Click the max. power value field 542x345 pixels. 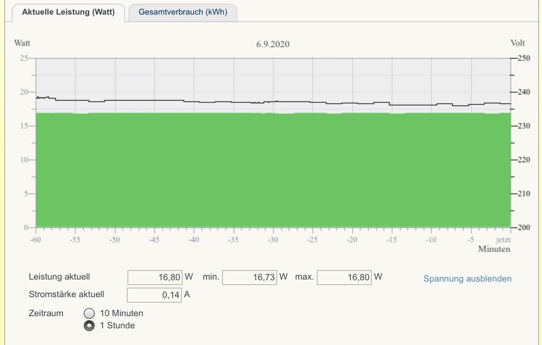point(344,277)
